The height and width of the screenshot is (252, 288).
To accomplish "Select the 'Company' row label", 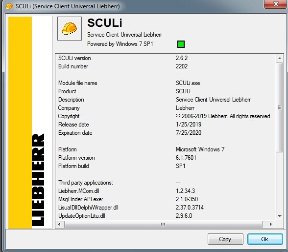I will 69,108.
